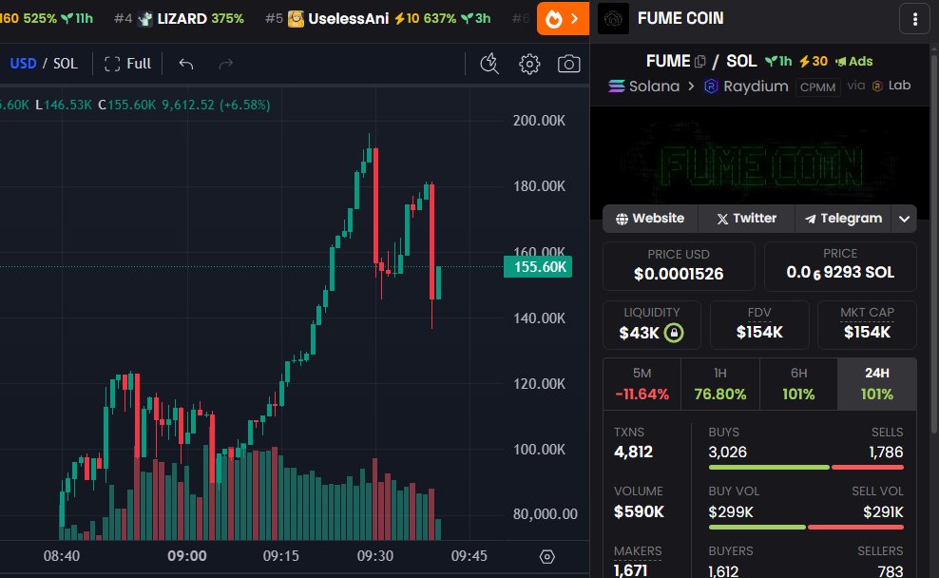Click the BUYERS count 1,612

(723, 570)
